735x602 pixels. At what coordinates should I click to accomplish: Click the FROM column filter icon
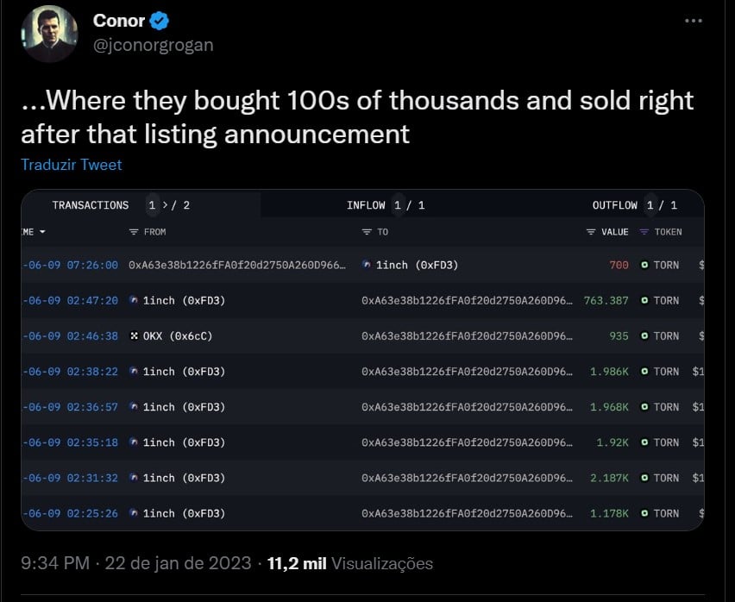coord(134,232)
